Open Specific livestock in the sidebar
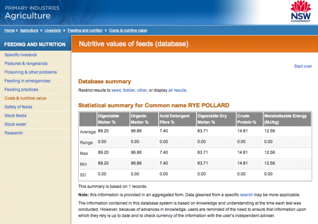The height and width of the screenshot is (224, 318). coord(21,55)
